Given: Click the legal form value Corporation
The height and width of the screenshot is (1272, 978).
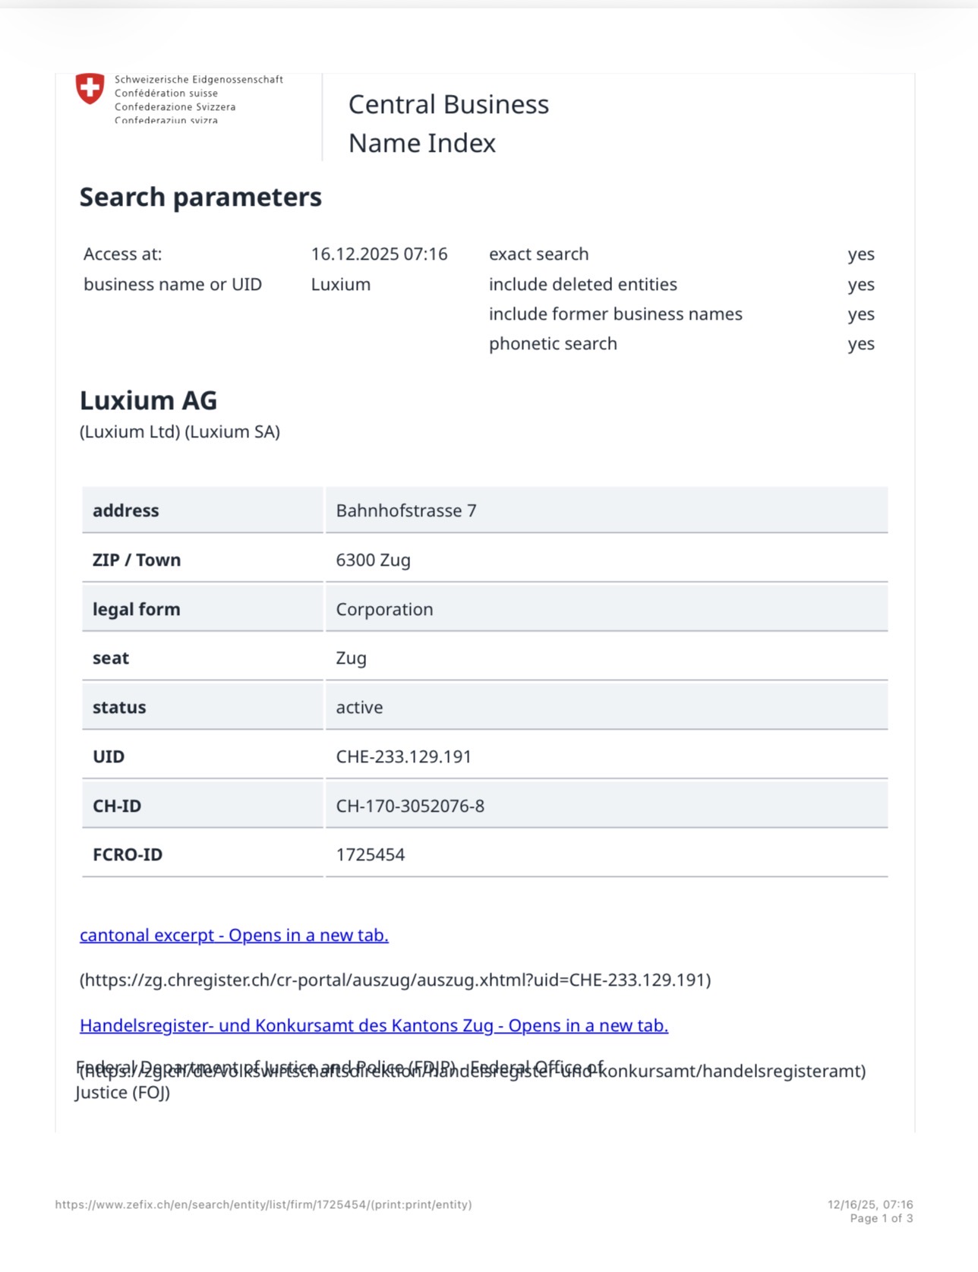Looking at the screenshot, I should 384,609.
